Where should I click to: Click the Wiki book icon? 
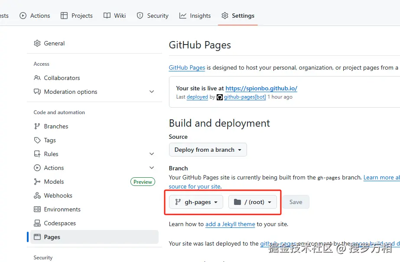pyautogui.click(x=107, y=16)
